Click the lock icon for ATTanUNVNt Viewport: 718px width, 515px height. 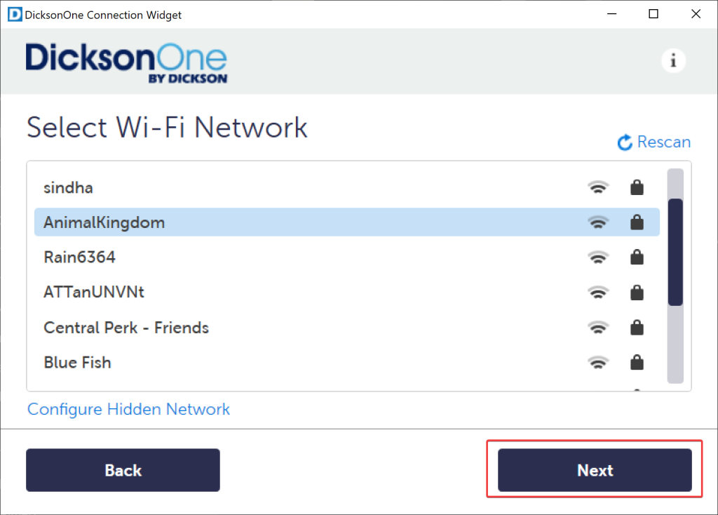coord(637,293)
